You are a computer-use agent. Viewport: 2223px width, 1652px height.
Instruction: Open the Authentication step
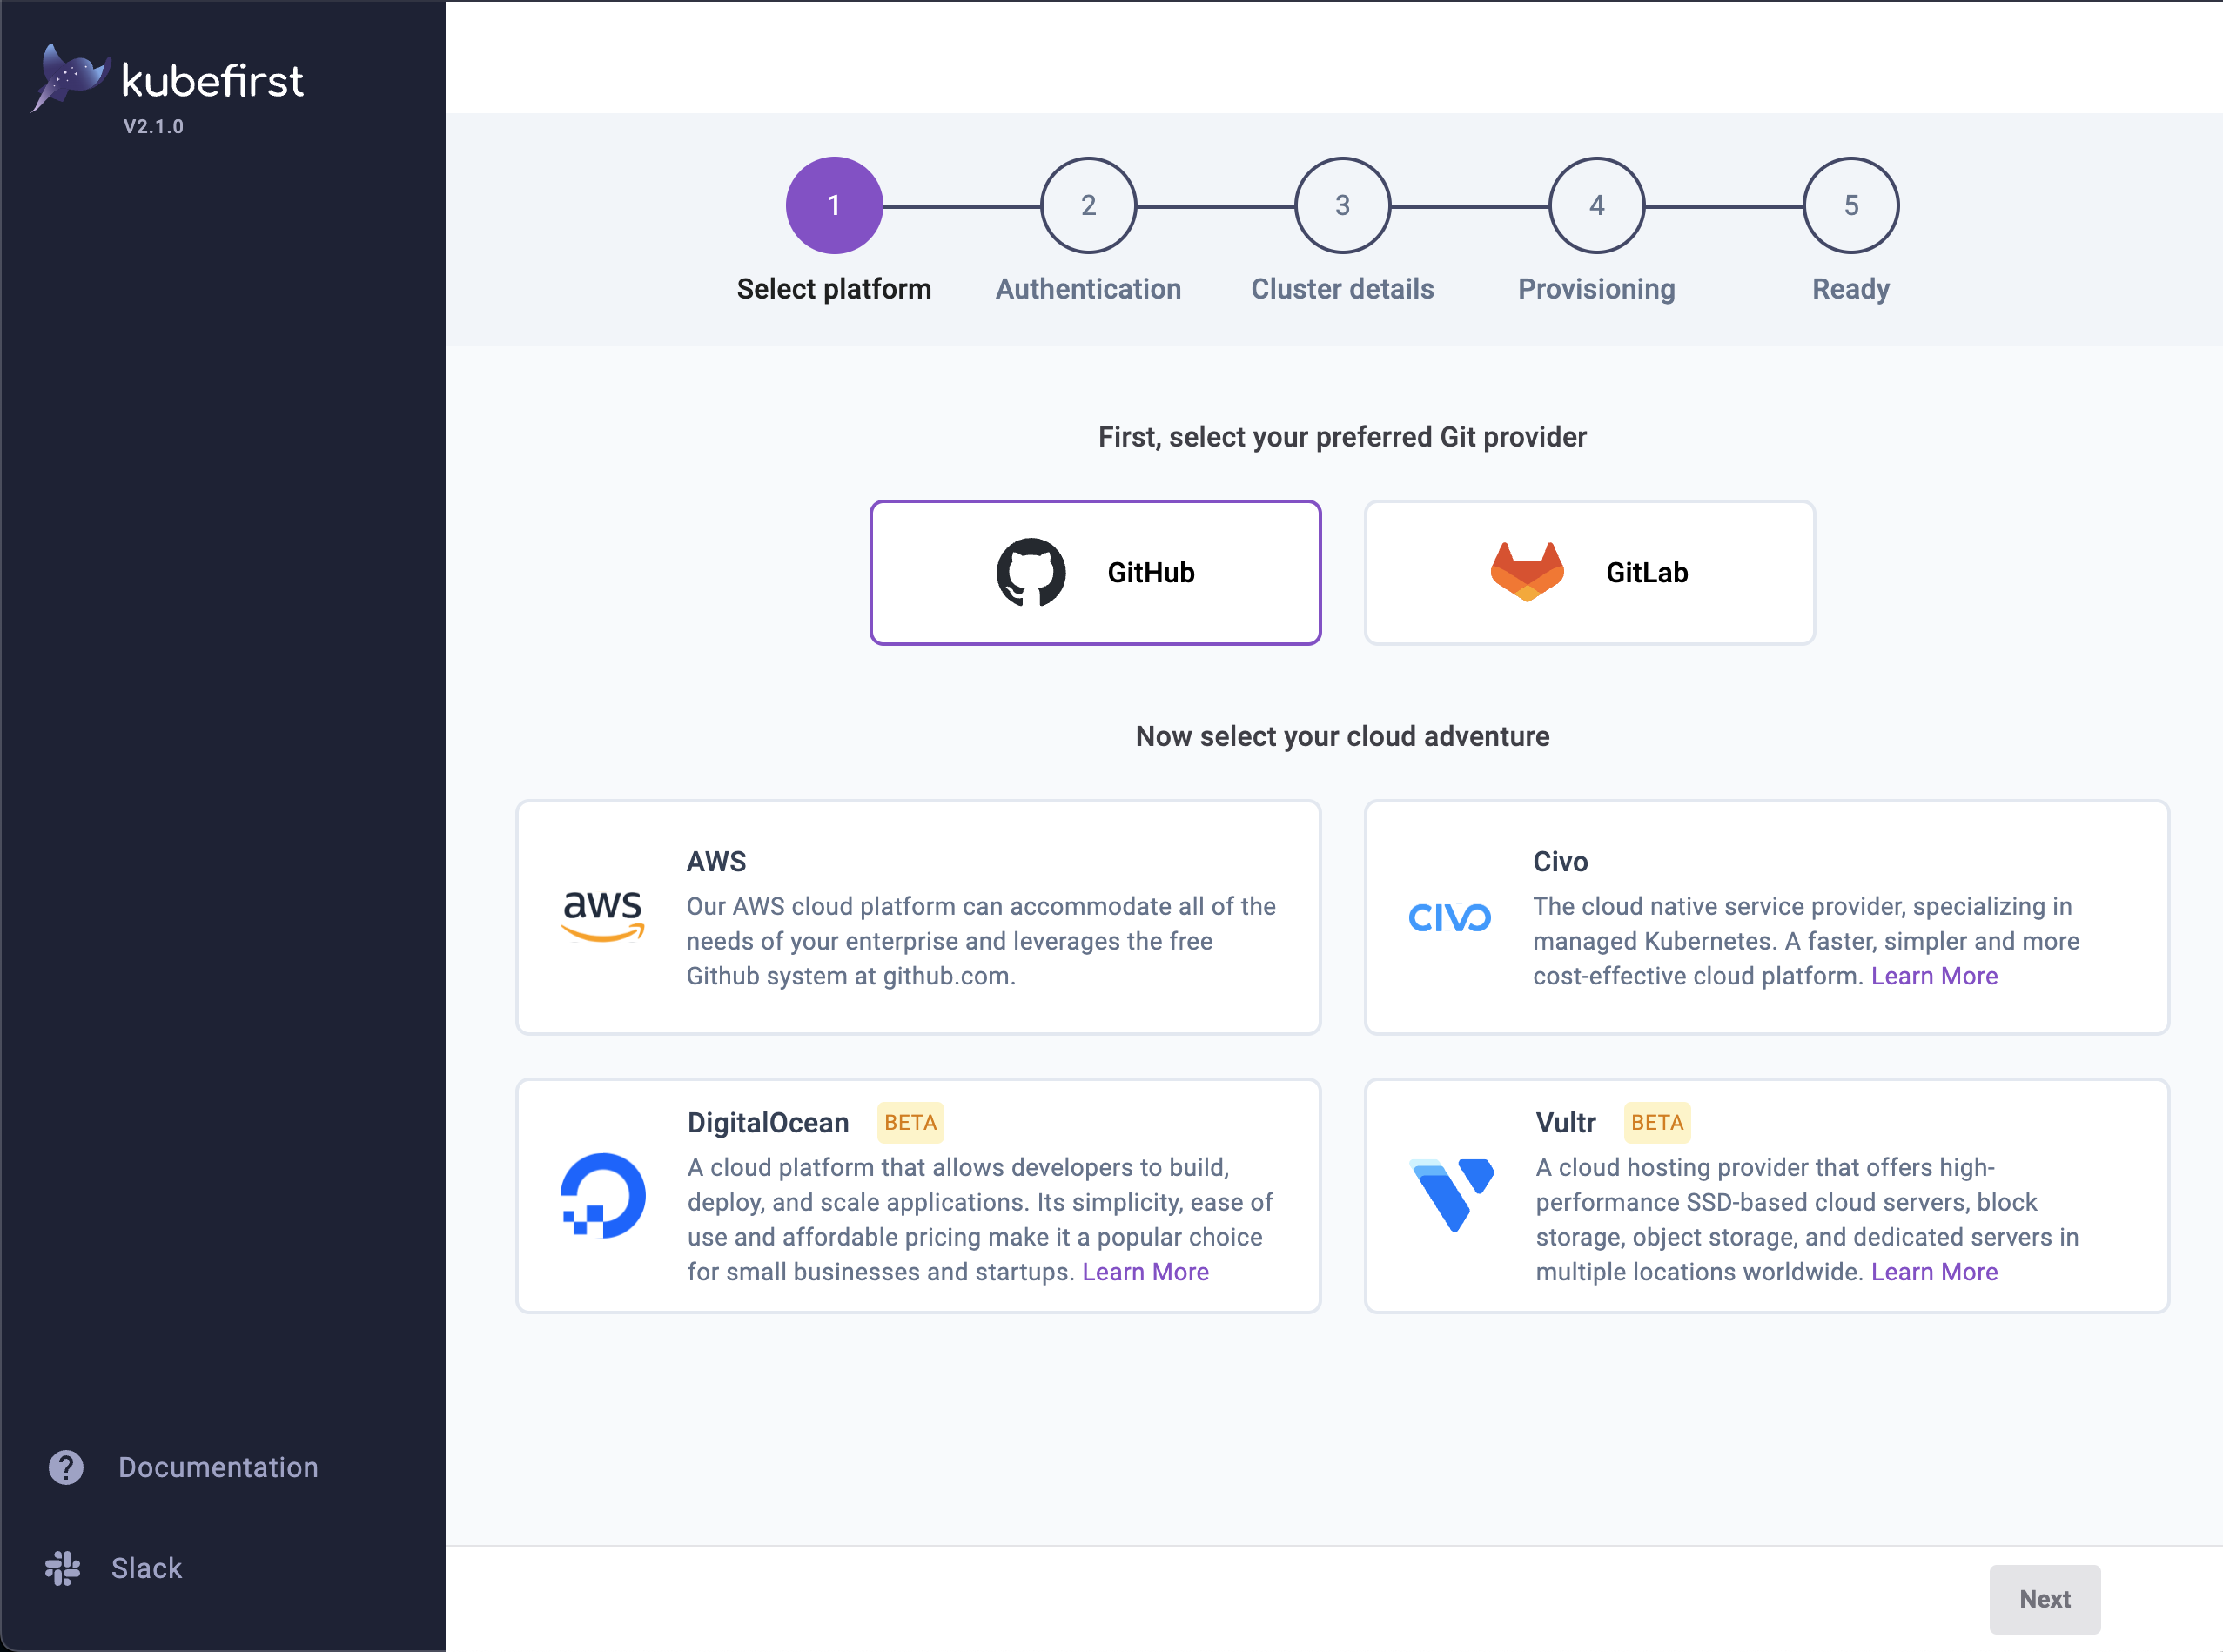pos(1088,205)
